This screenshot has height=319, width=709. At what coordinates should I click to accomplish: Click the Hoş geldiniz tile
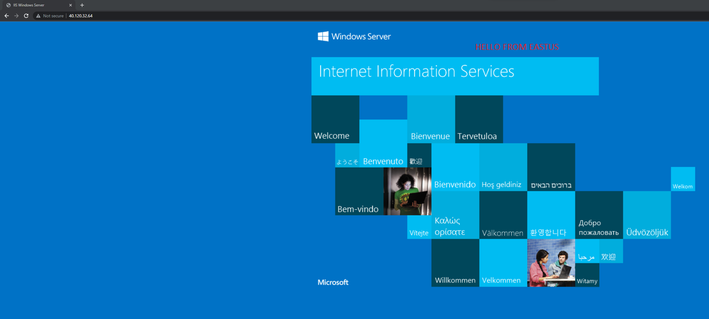click(x=503, y=167)
